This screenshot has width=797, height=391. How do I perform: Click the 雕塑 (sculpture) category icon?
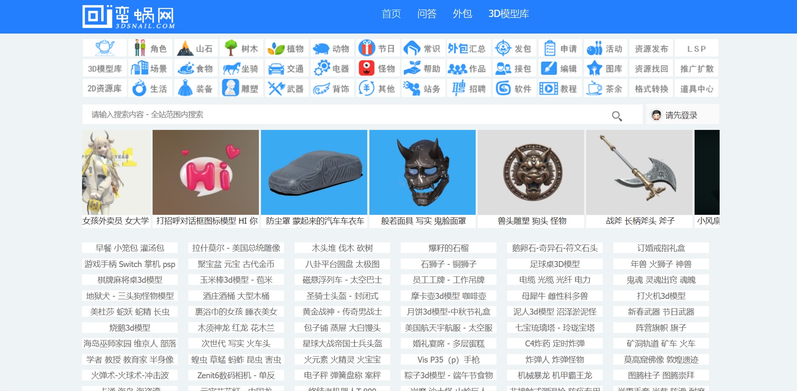tap(241, 88)
